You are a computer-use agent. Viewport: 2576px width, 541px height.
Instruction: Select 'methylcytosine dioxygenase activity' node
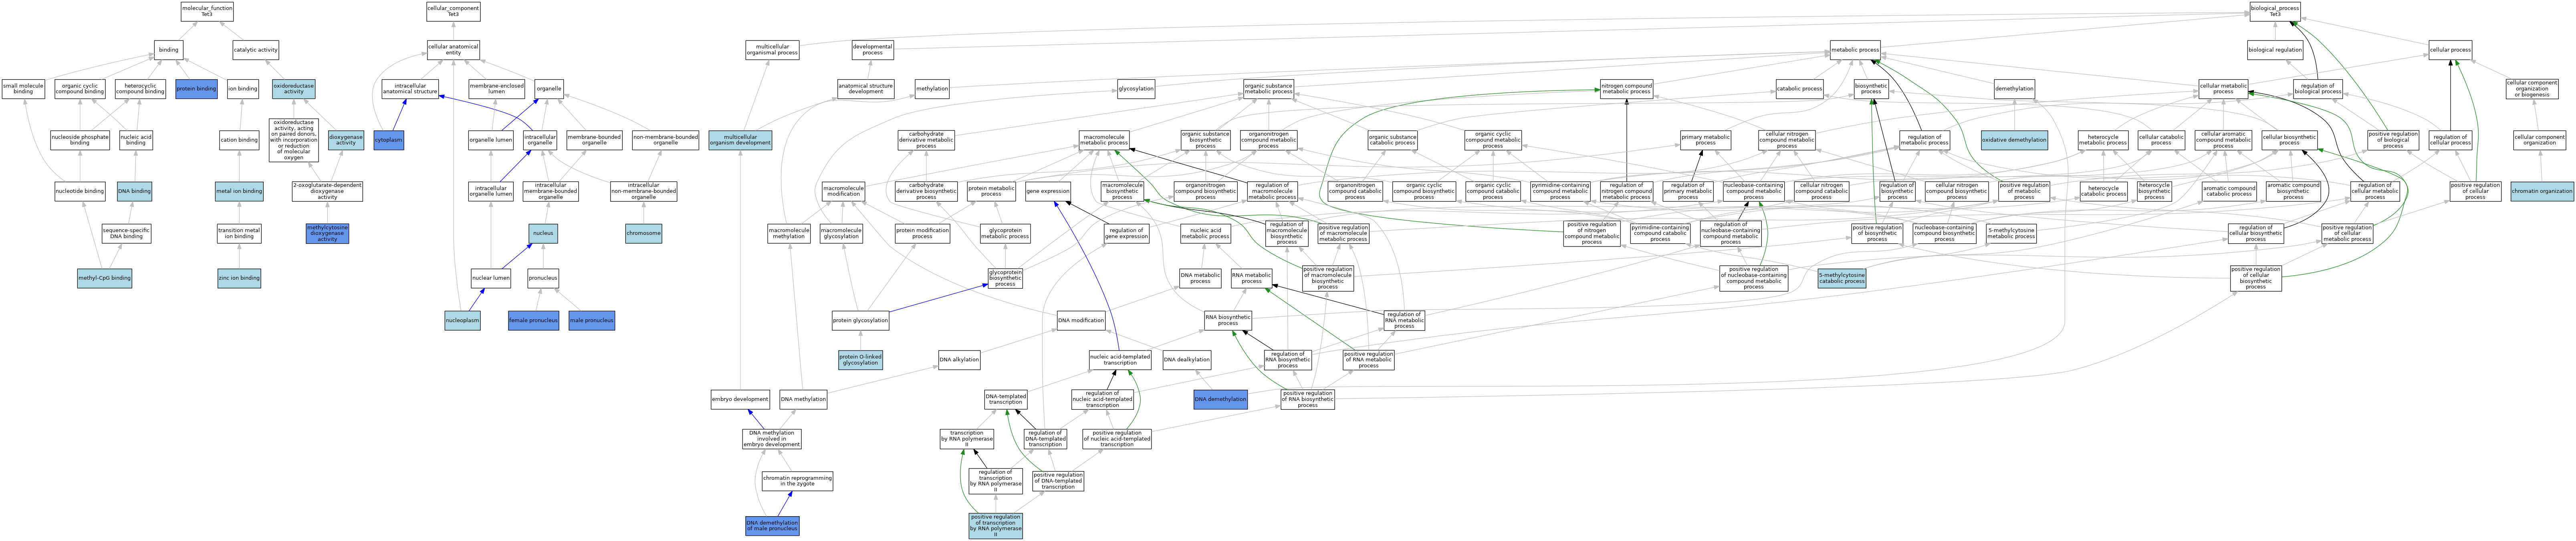(x=327, y=234)
